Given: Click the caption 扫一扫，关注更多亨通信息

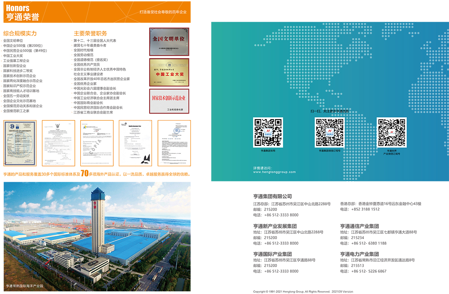Looking at the screenshot, I should (330, 111).
